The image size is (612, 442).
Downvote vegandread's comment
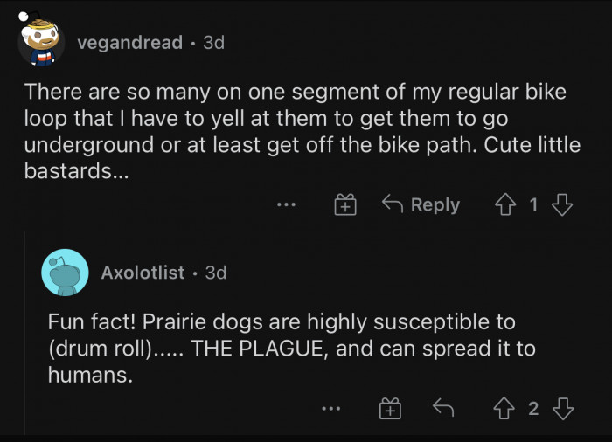[563, 205]
